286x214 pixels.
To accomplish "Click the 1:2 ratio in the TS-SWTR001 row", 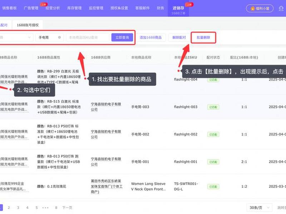I will coord(244,186).
